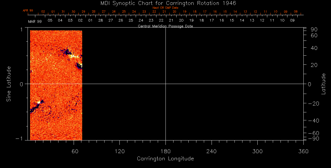Click the white spot in southern hemisphere
Viewport: 331px width, 168px height.
[39, 102]
